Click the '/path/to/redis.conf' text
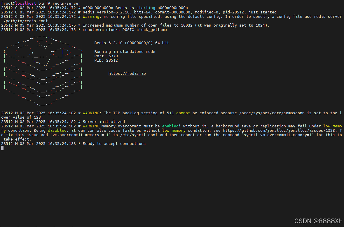 click(25, 21)
